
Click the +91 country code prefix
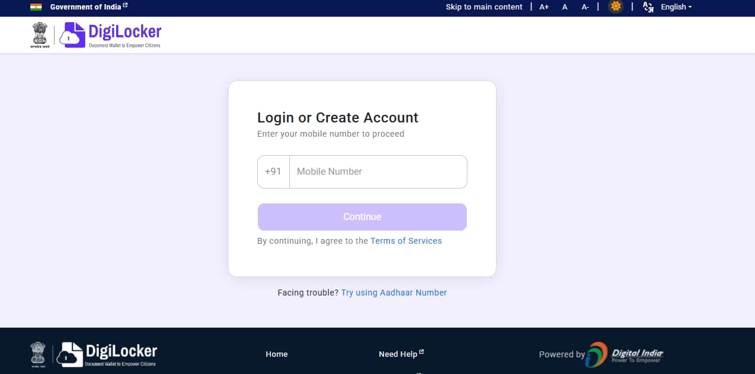point(273,172)
